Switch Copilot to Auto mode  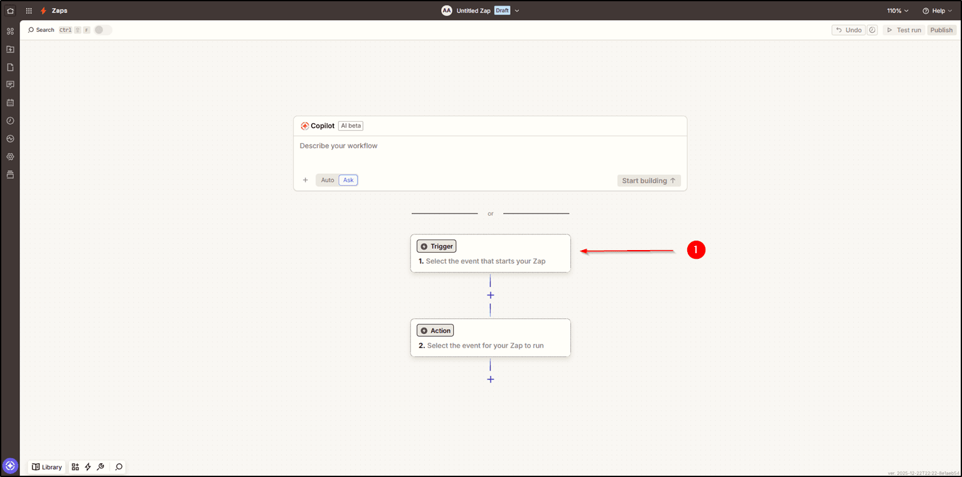click(x=327, y=180)
